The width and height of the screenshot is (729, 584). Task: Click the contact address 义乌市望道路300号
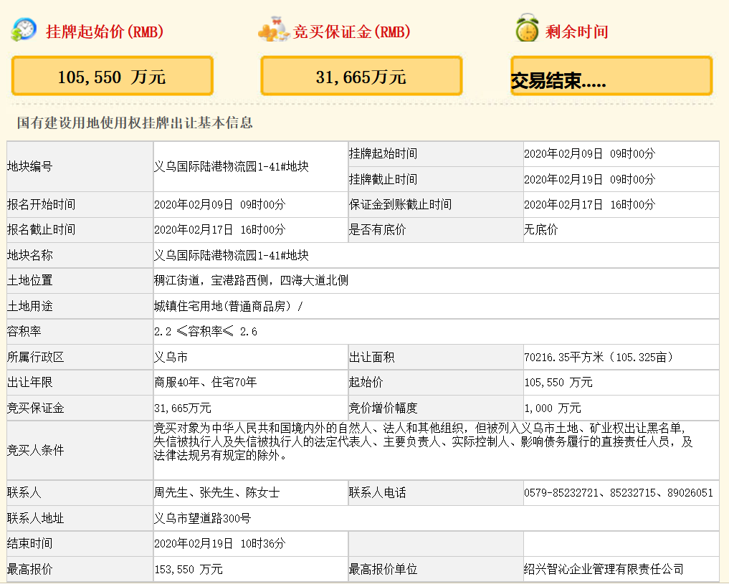click(202, 518)
